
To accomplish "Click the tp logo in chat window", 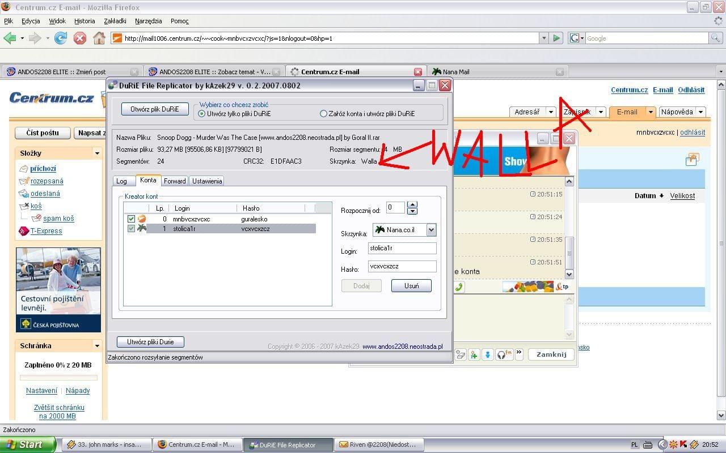I will pos(562,287).
